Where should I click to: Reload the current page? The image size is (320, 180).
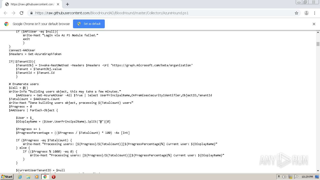(x=21, y=13)
